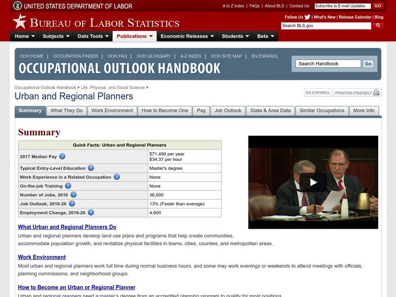Open the A to Z Index link
Image resolution: width=396 pixels, height=297 pixels.
pos(233,6)
